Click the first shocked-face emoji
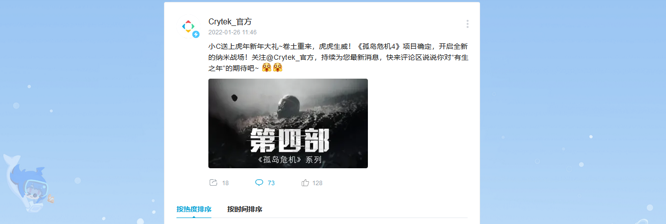 267,68
